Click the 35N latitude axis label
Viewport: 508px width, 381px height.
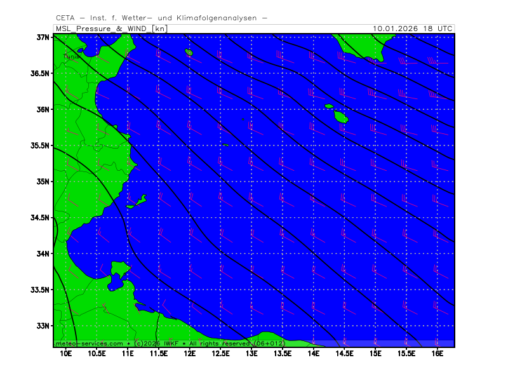[43, 182]
